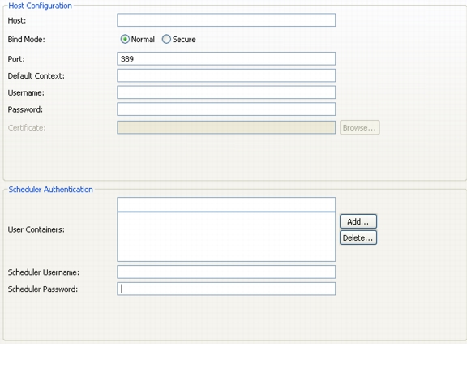467x368 pixels.
Task: Click inside the User Containers list area
Action: click(x=226, y=237)
